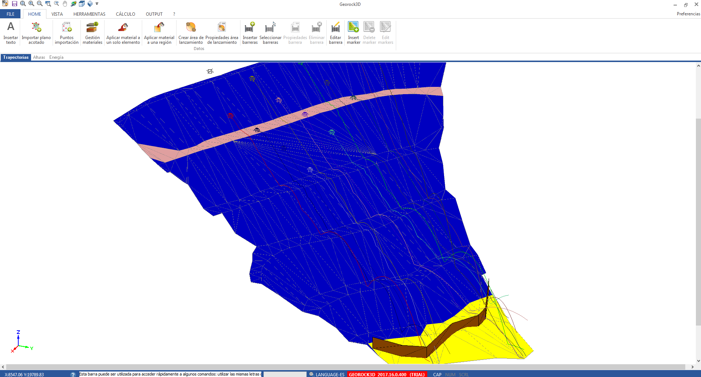
Task: Select the Trayectorias view tab
Action: (x=16, y=57)
